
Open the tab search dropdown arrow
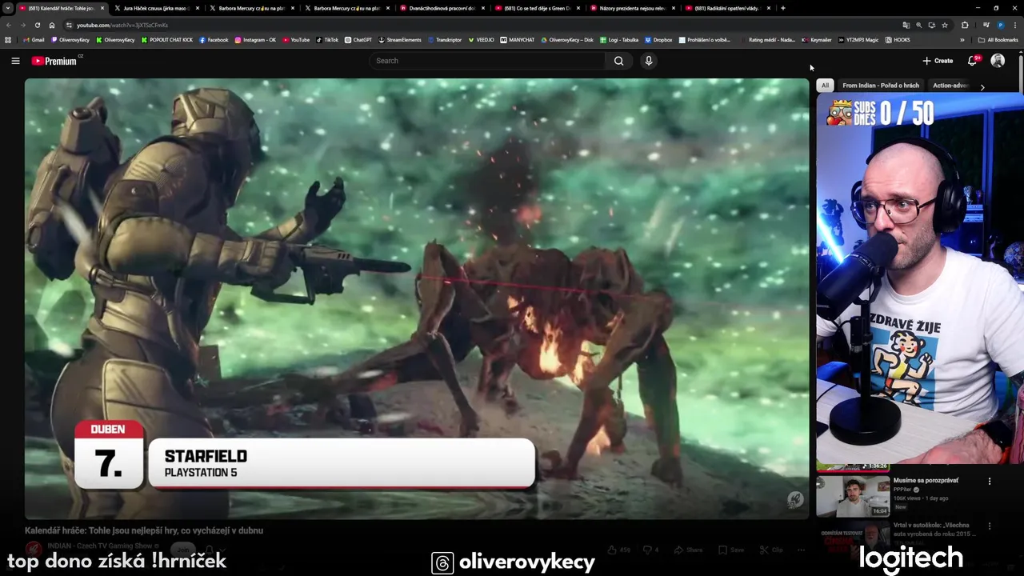pos(8,8)
